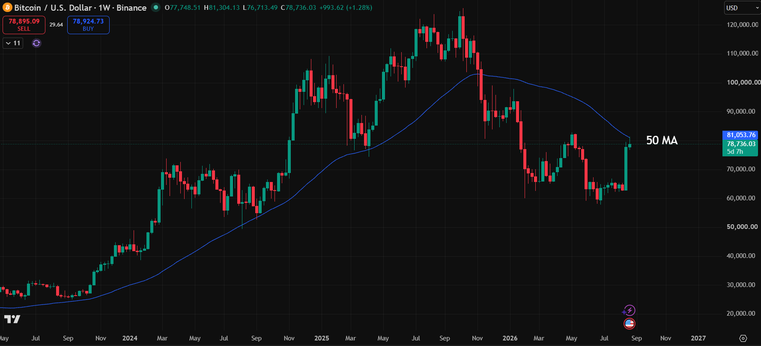
Task: Click the 2027 label on time axis
Action: tap(698, 338)
